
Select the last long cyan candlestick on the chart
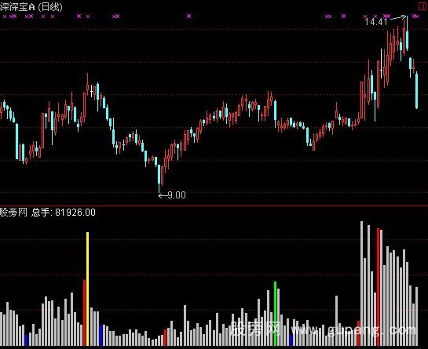[416, 90]
